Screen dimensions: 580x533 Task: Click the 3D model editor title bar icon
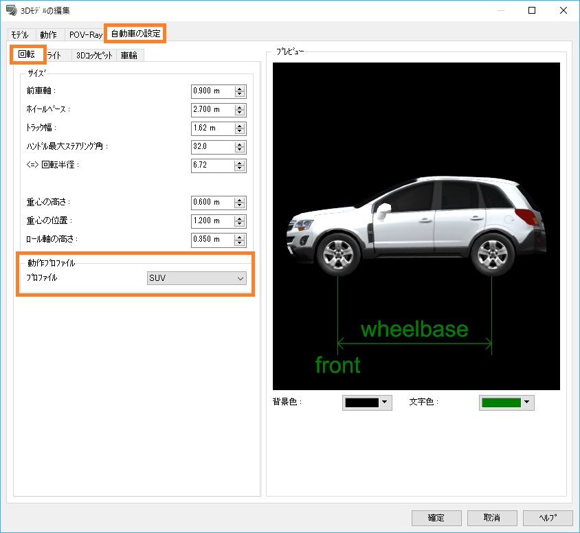10,10
